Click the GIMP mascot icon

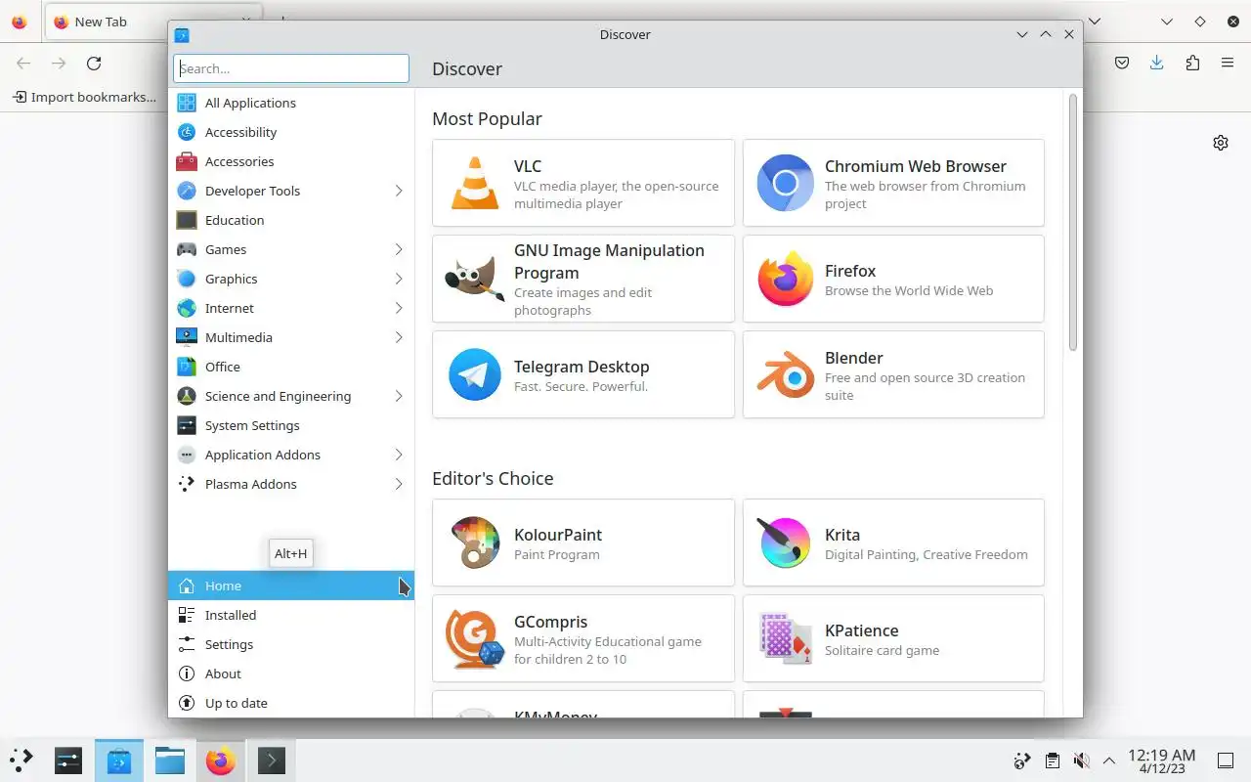coord(475,279)
